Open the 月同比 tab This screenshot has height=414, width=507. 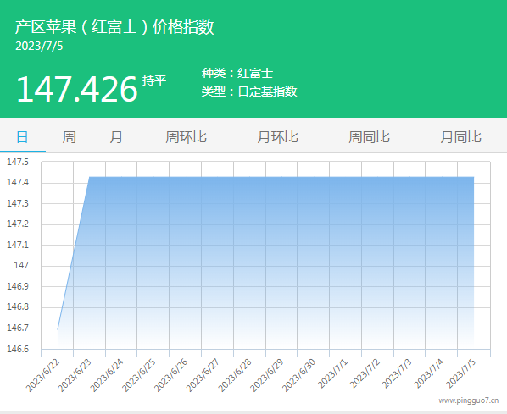pos(460,137)
